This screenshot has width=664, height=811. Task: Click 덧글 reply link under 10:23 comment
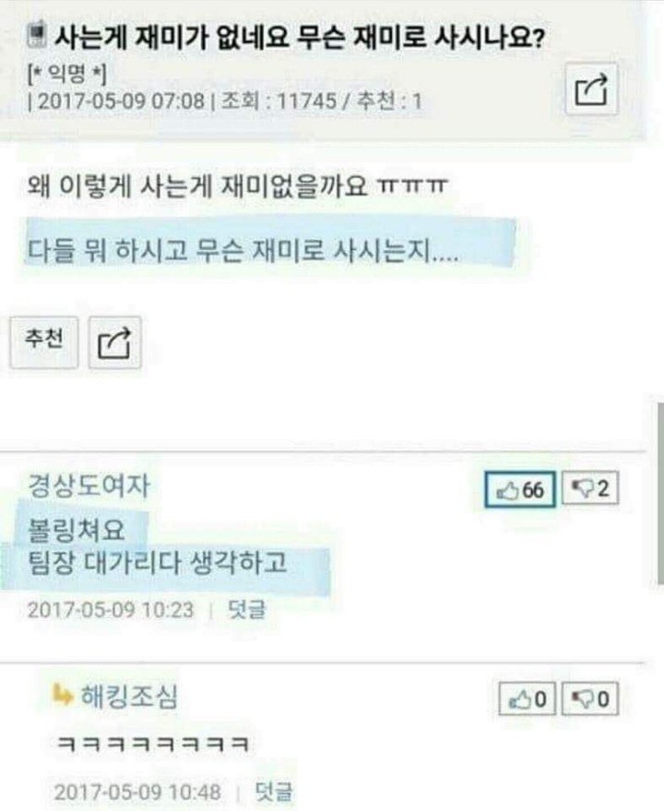click(246, 609)
